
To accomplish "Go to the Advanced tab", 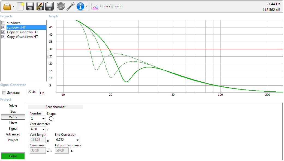I will [13, 134].
